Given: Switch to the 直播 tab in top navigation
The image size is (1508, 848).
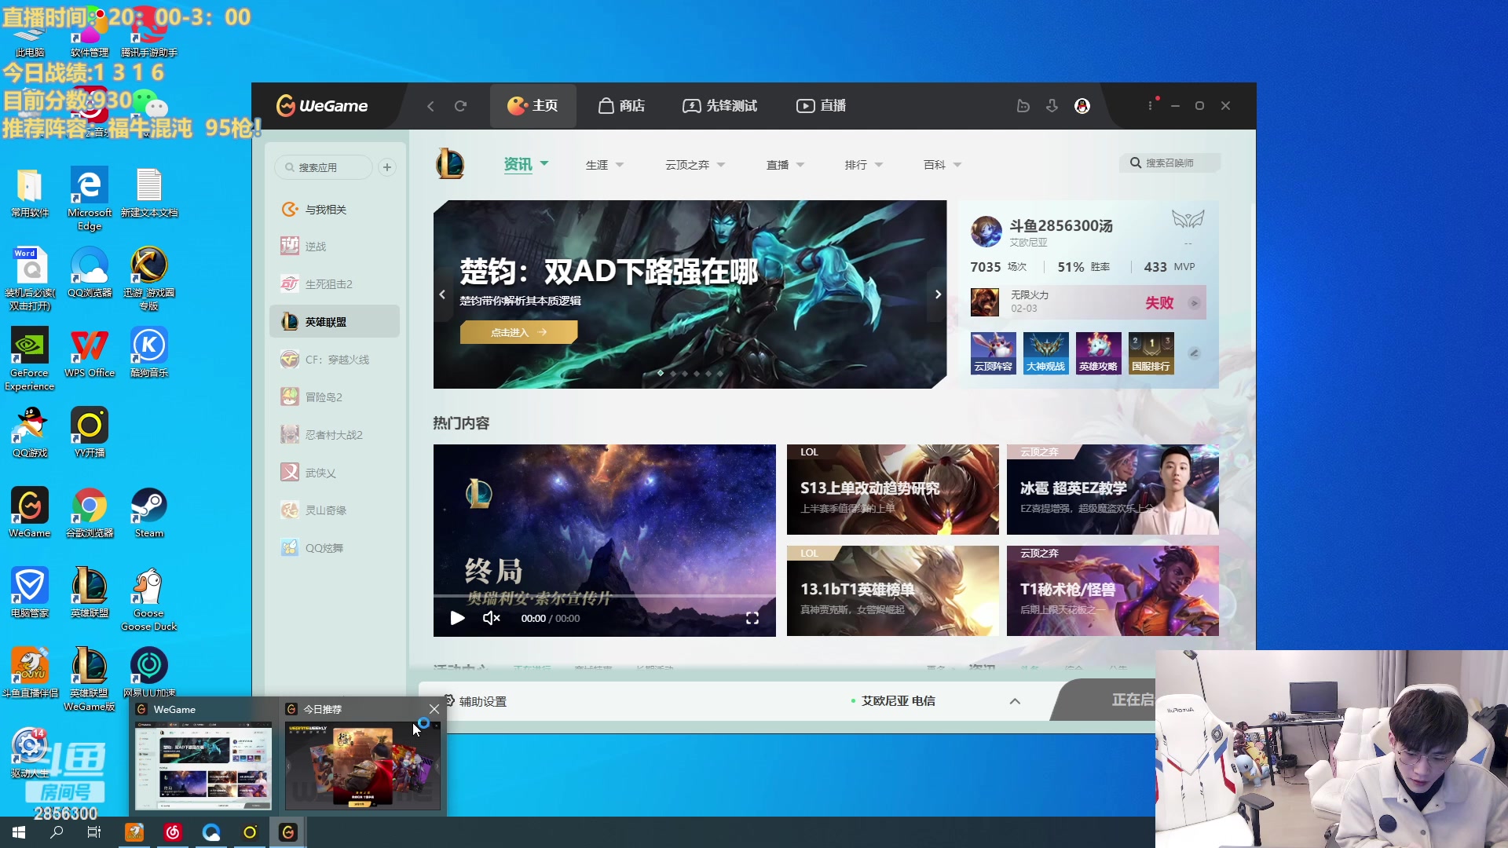Looking at the screenshot, I should (820, 105).
